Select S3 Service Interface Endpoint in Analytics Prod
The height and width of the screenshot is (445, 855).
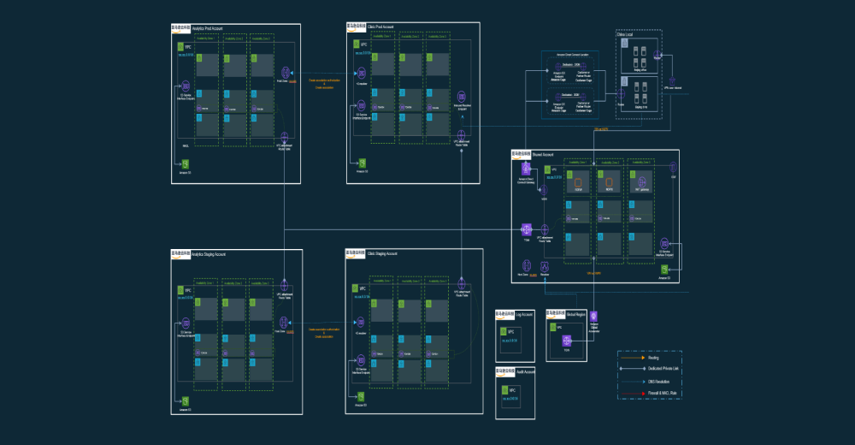tap(186, 86)
